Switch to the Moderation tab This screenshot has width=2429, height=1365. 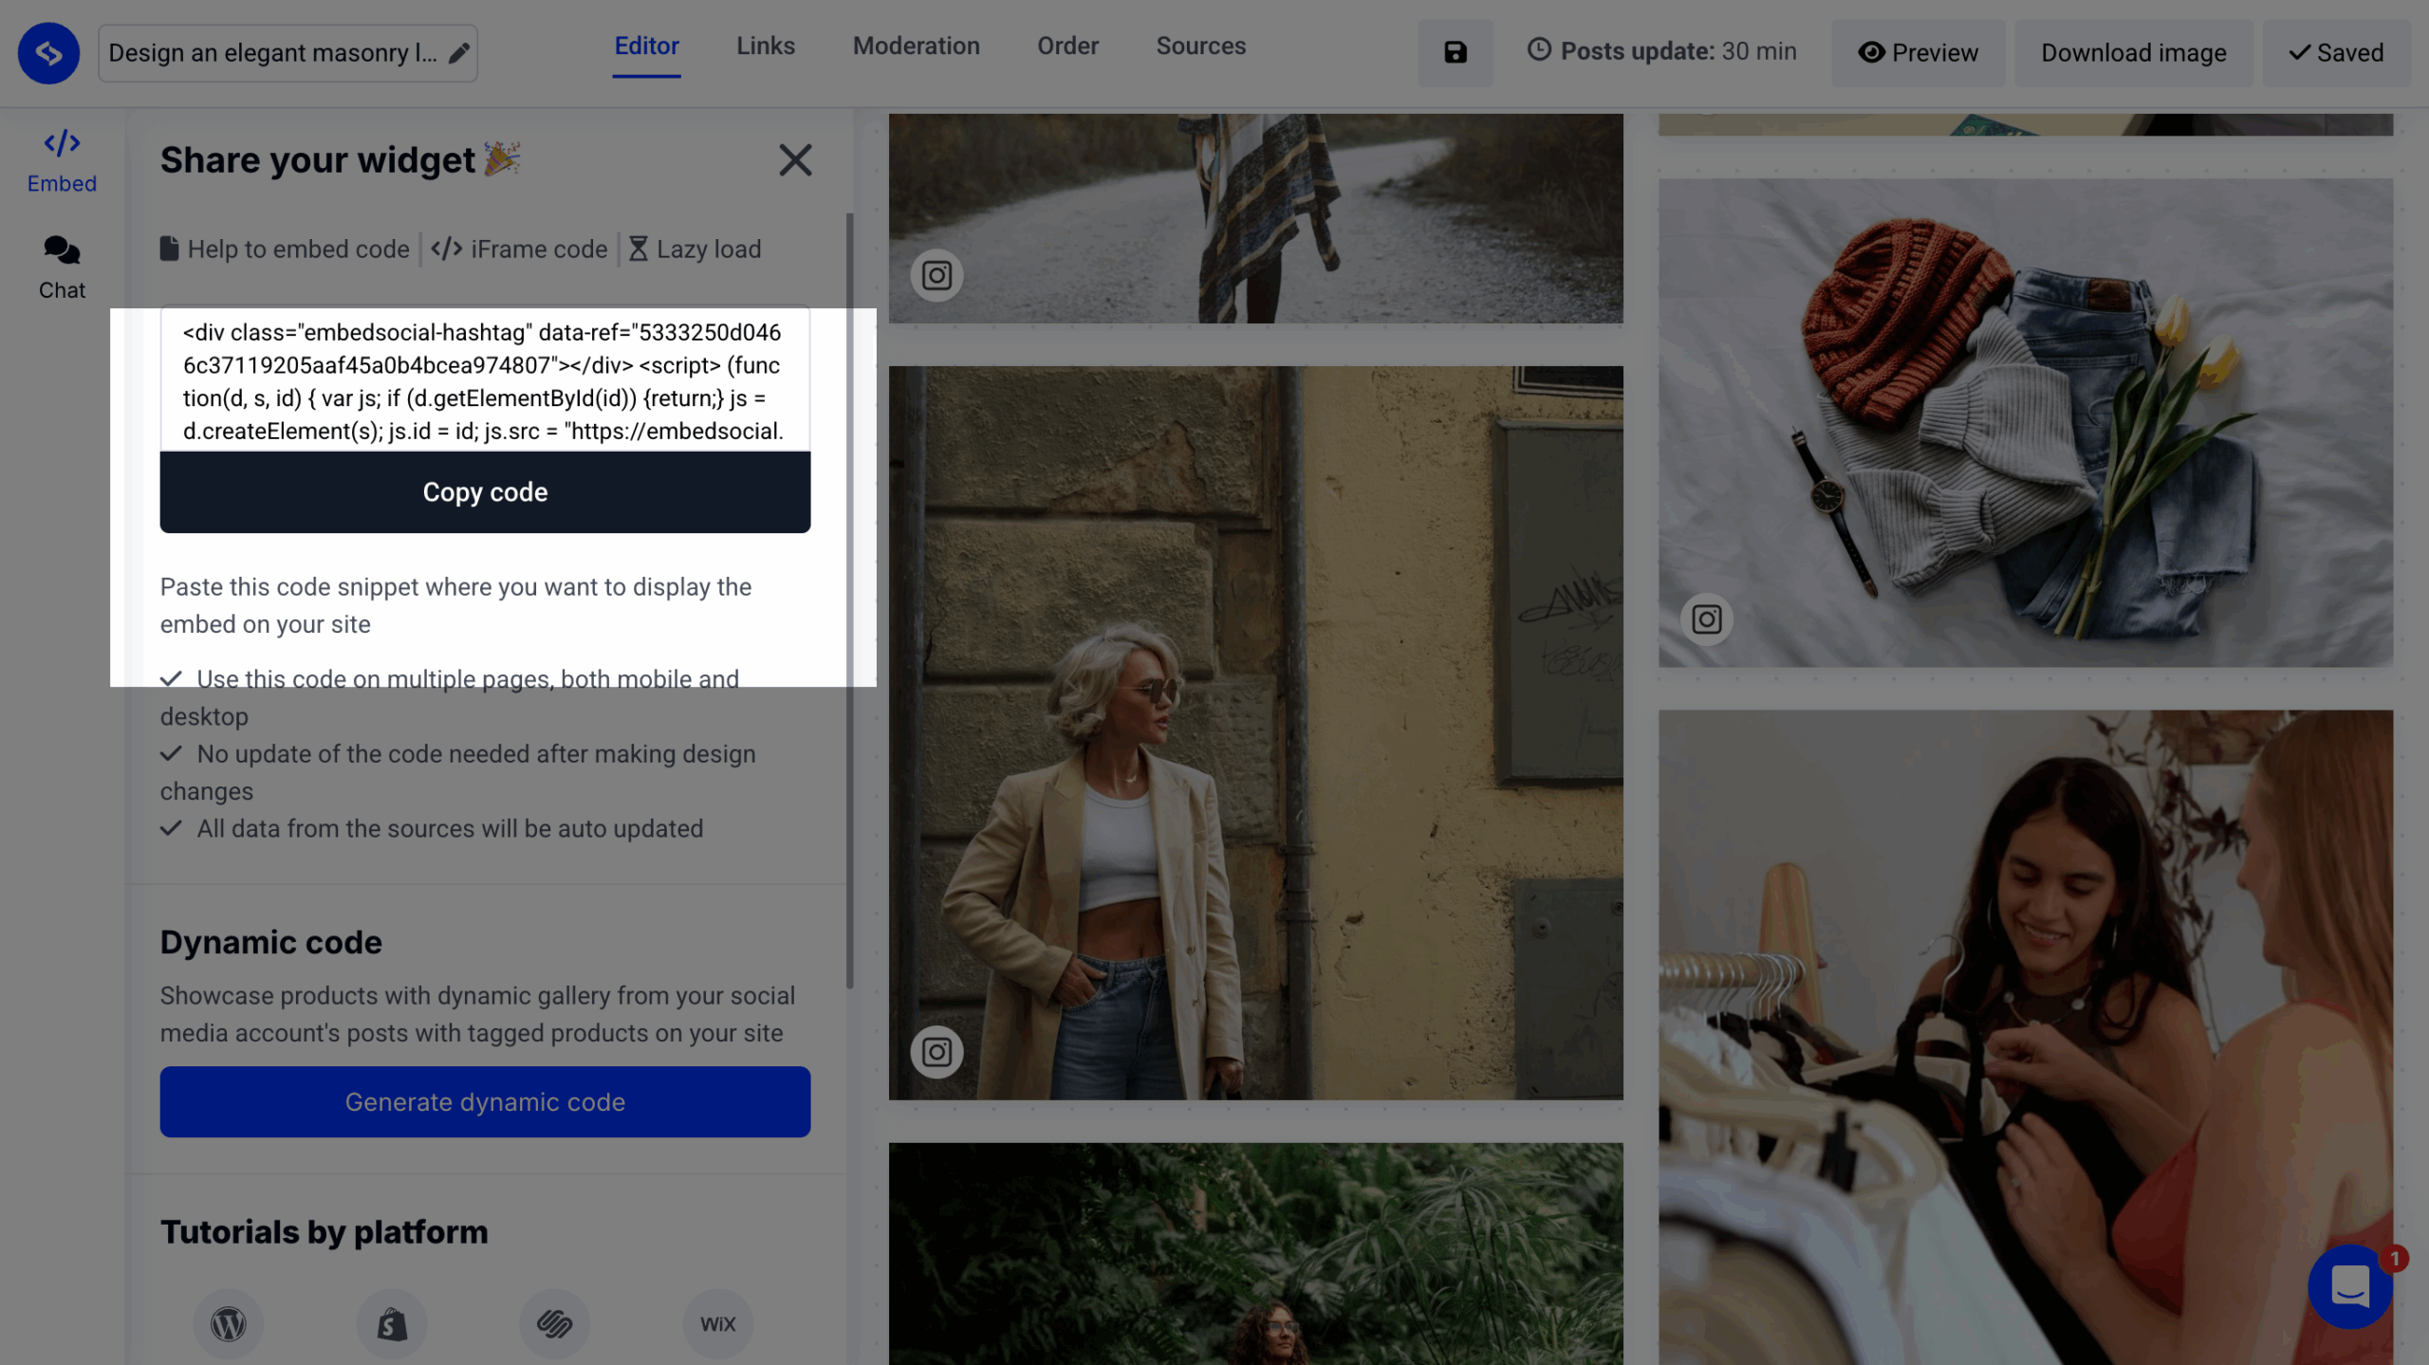click(916, 46)
